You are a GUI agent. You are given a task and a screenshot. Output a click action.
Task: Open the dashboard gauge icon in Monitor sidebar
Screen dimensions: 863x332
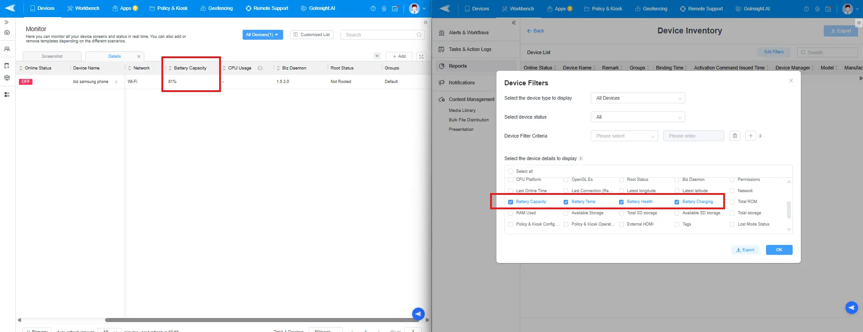[7, 32]
